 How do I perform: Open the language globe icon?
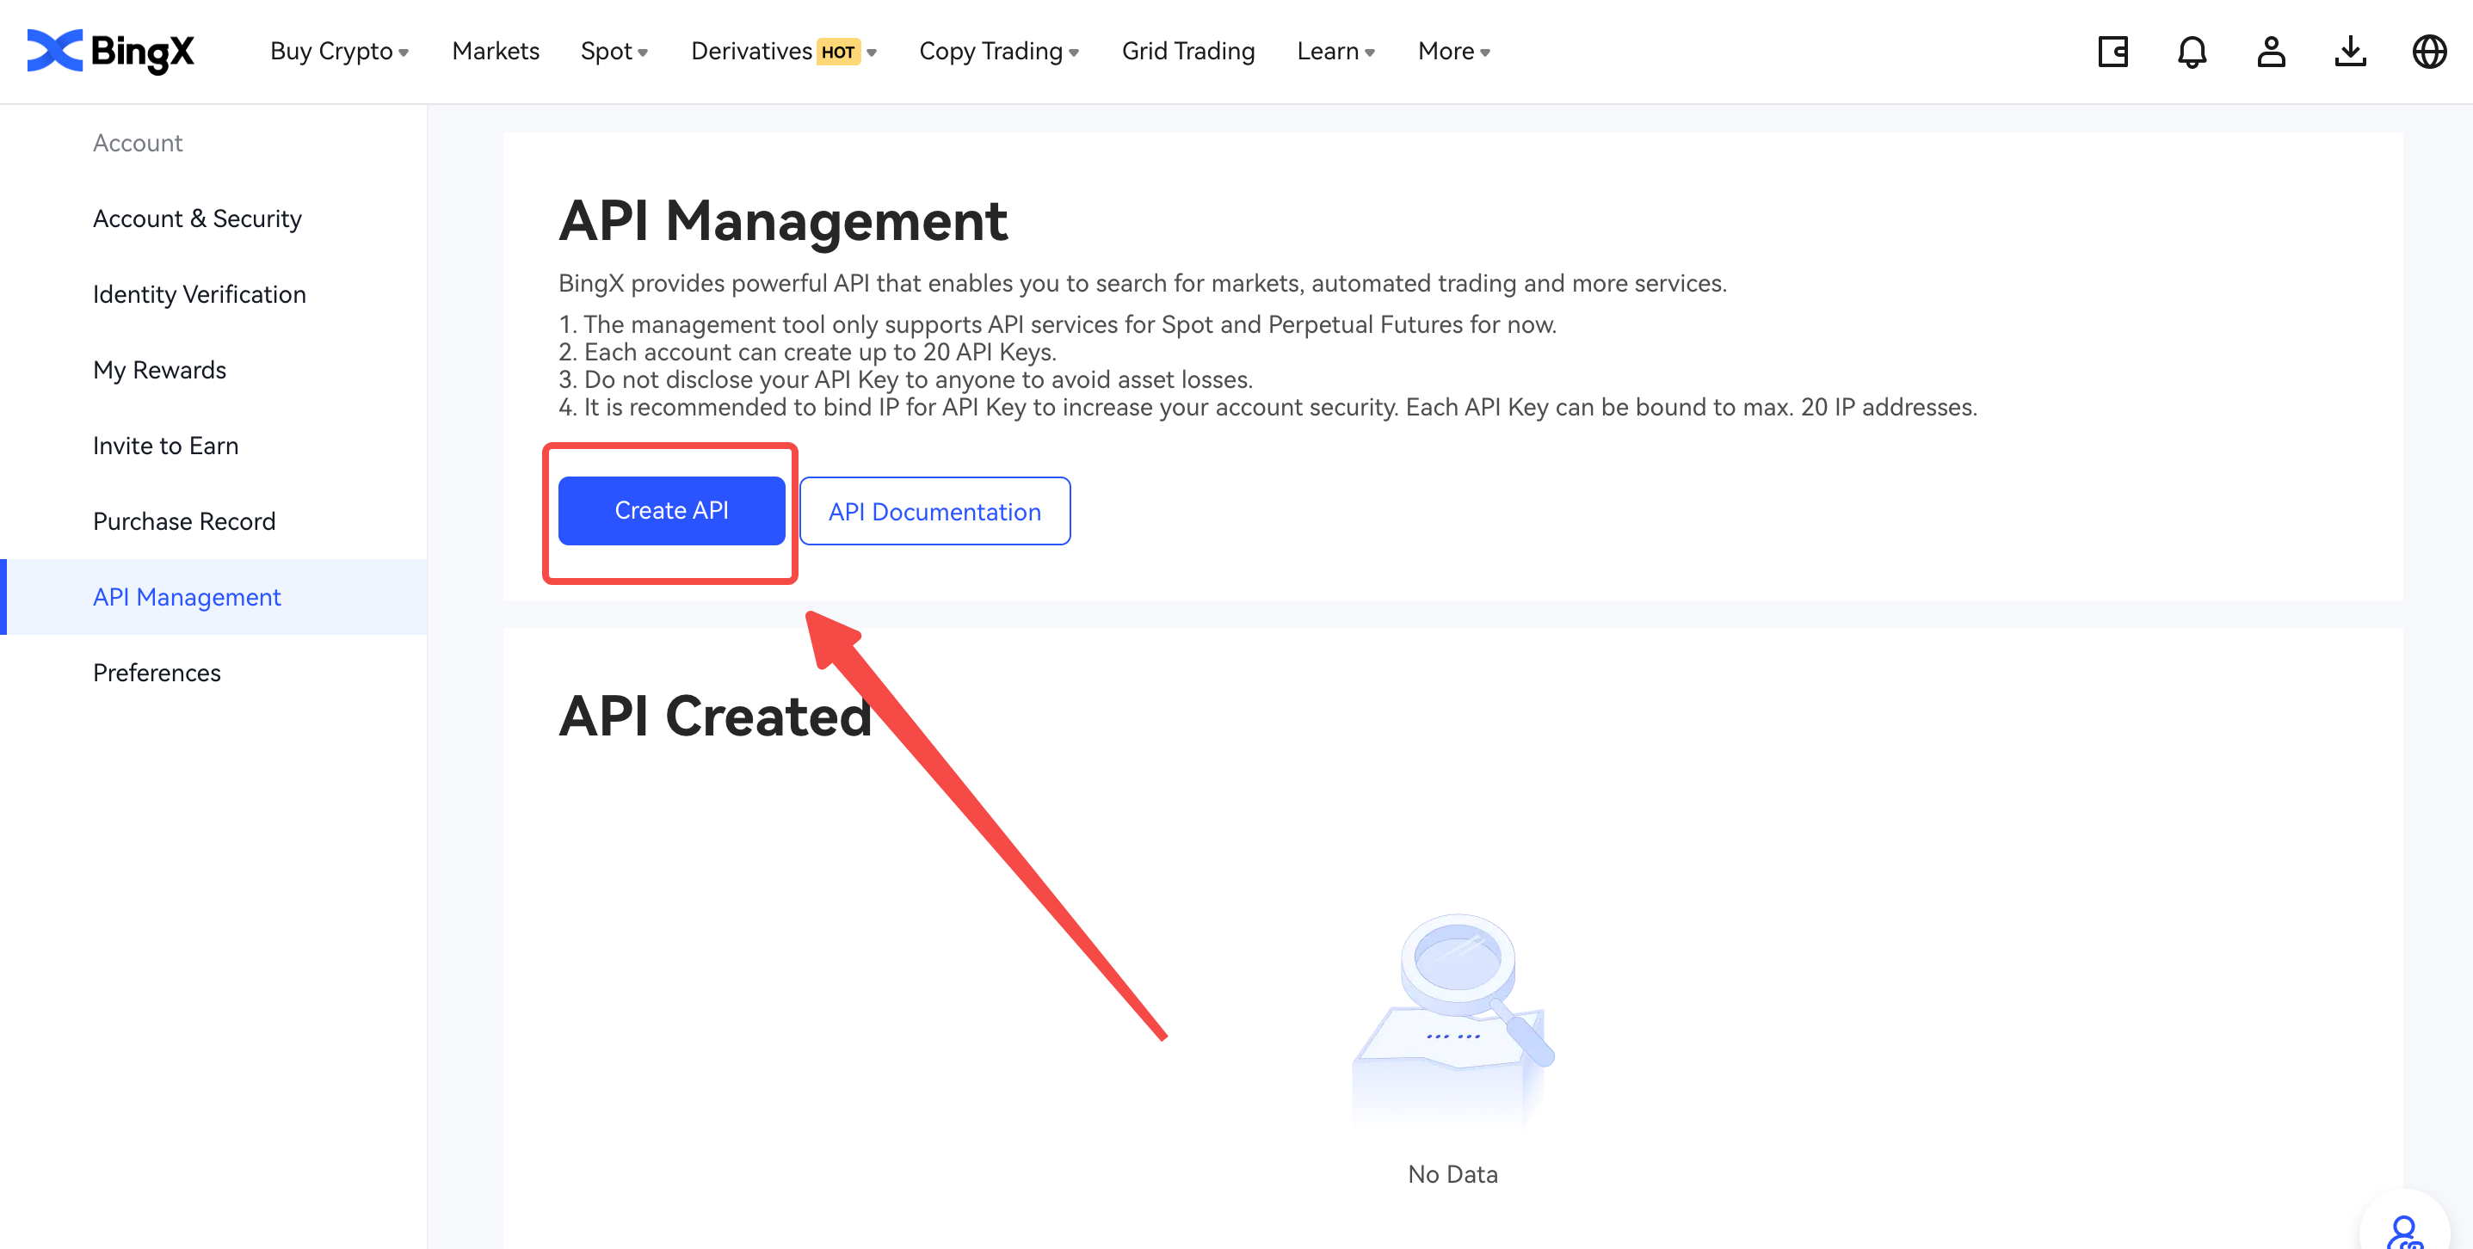tap(2430, 51)
